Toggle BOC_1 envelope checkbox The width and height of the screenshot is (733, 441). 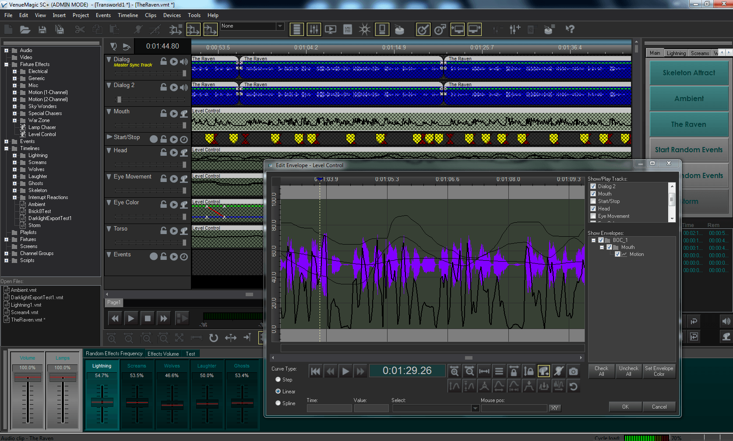[601, 240]
